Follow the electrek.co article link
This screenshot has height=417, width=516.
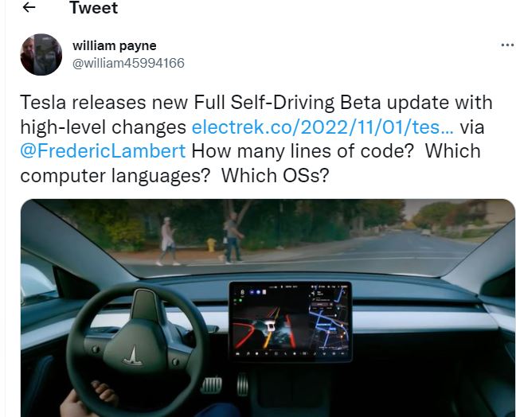click(322, 127)
